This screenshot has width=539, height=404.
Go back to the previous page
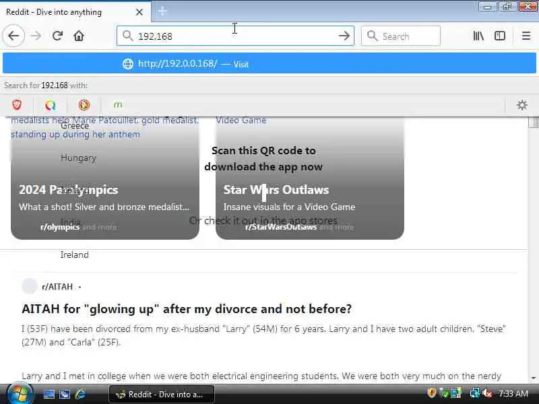point(13,36)
